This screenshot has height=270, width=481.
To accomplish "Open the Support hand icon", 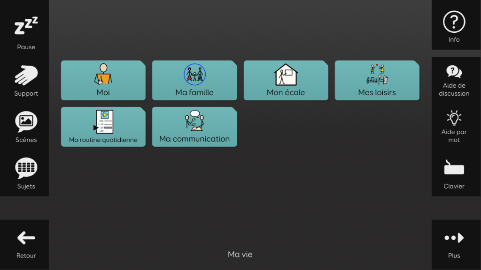I will pos(26,76).
